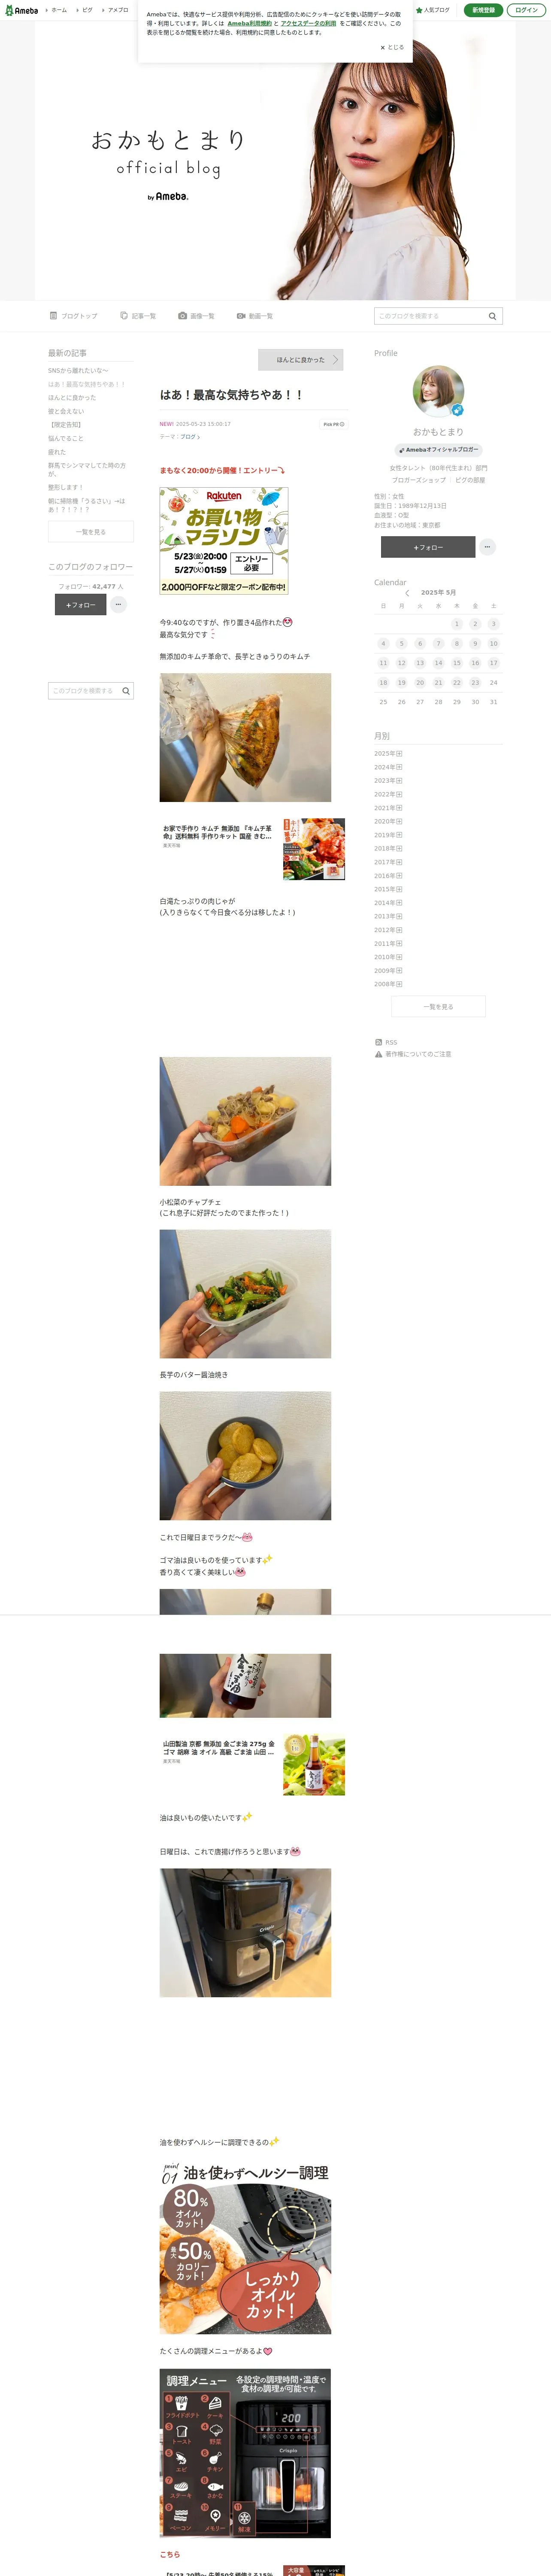Image resolution: width=551 pixels, height=2576 pixels.
Task: Open the 画像一覧 tab
Action: (x=197, y=316)
